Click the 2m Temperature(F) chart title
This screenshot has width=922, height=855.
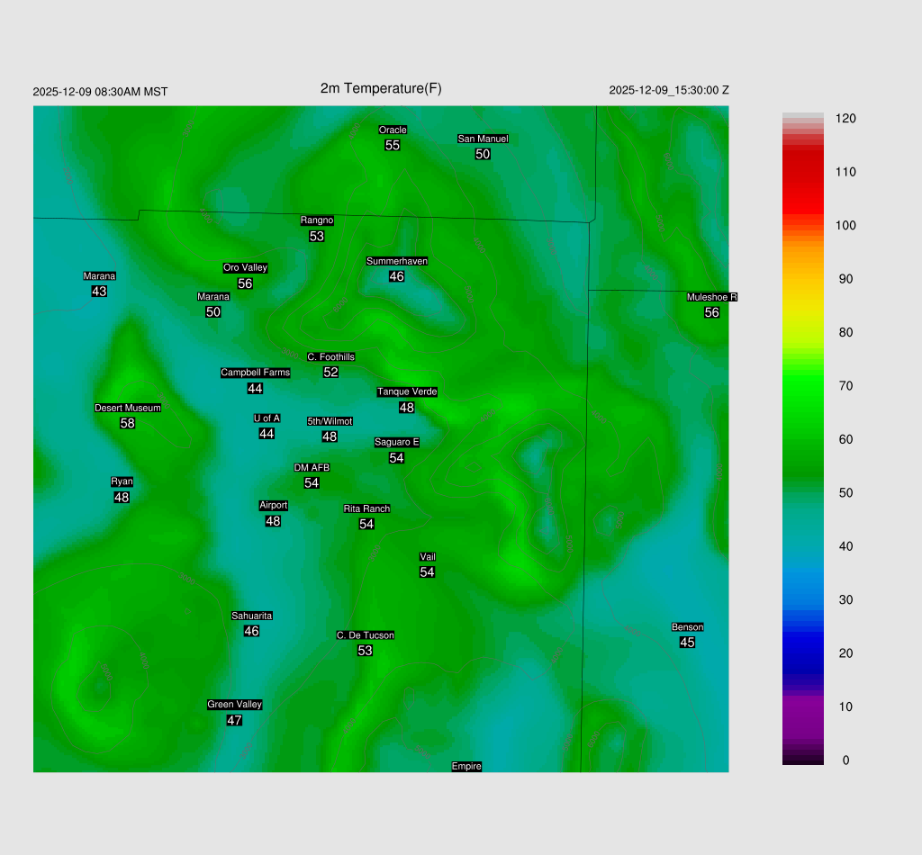(381, 88)
